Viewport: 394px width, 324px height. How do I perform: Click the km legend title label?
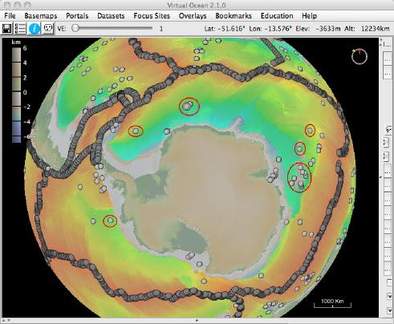pos(16,42)
